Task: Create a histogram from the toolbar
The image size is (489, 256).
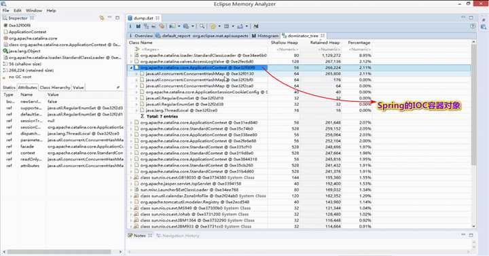Action: click(x=139, y=26)
